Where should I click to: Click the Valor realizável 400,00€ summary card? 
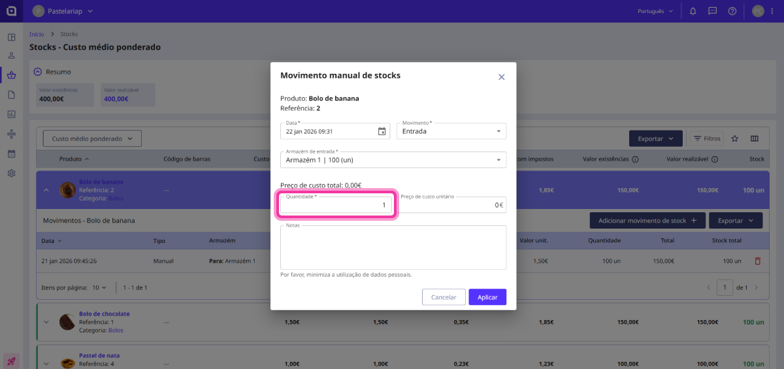click(128, 95)
